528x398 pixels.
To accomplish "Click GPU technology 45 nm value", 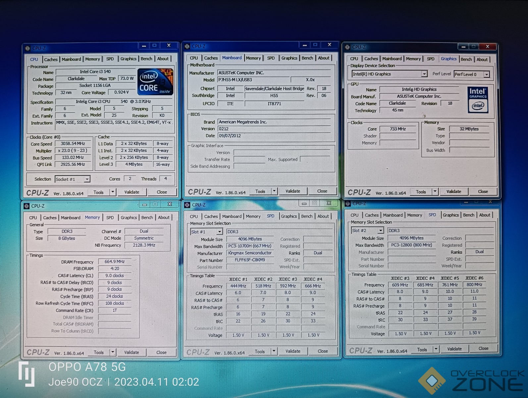I will [398, 110].
